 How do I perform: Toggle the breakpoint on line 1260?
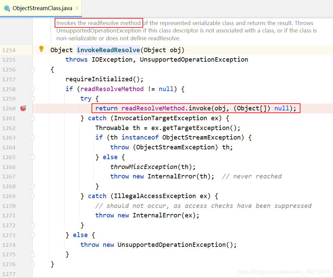23,108
